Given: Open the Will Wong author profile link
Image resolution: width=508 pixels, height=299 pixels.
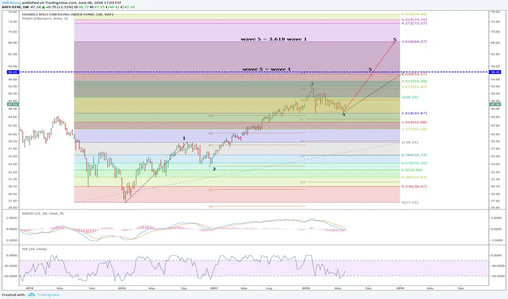Looking at the screenshot, I should click(x=11, y=3).
